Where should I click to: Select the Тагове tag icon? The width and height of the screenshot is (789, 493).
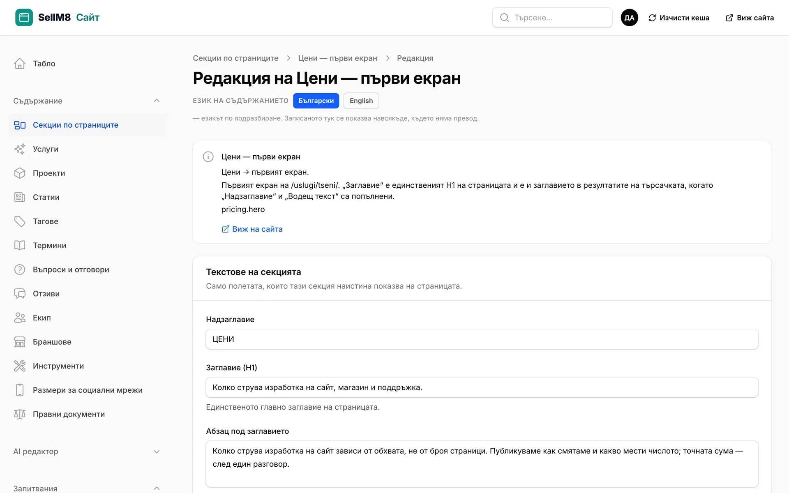click(x=20, y=221)
